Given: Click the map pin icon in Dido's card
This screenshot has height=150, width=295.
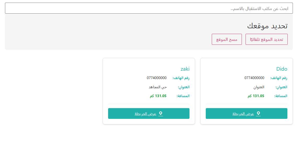Looking at the screenshot, I should click(258, 113).
